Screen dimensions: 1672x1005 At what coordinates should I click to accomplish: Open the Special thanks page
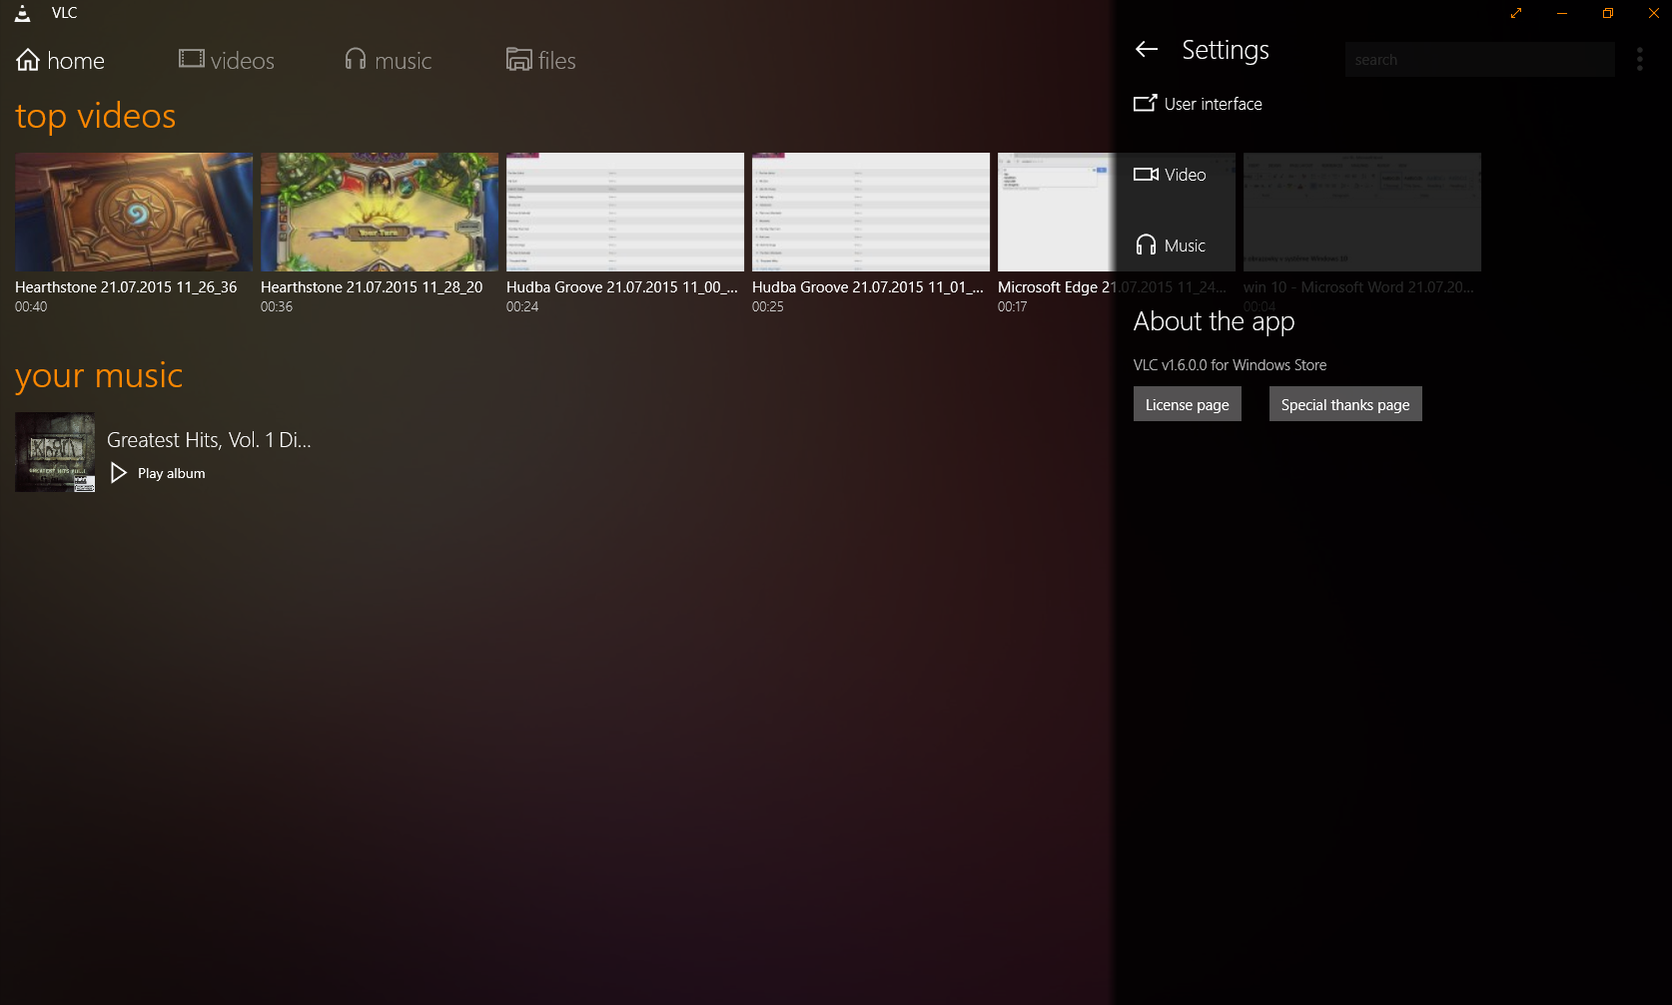coord(1345,404)
